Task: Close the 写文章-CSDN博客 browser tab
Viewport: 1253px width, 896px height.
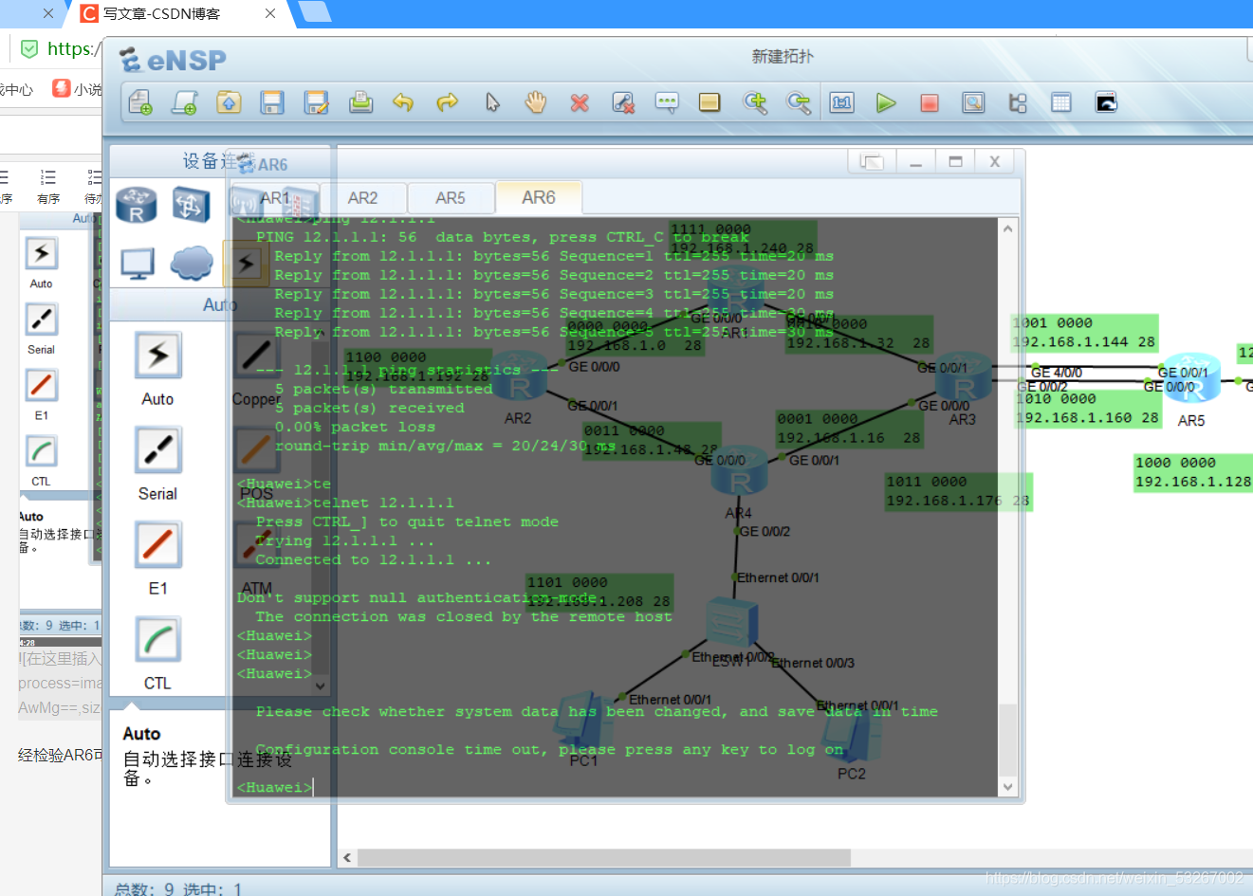Action: point(270,13)
